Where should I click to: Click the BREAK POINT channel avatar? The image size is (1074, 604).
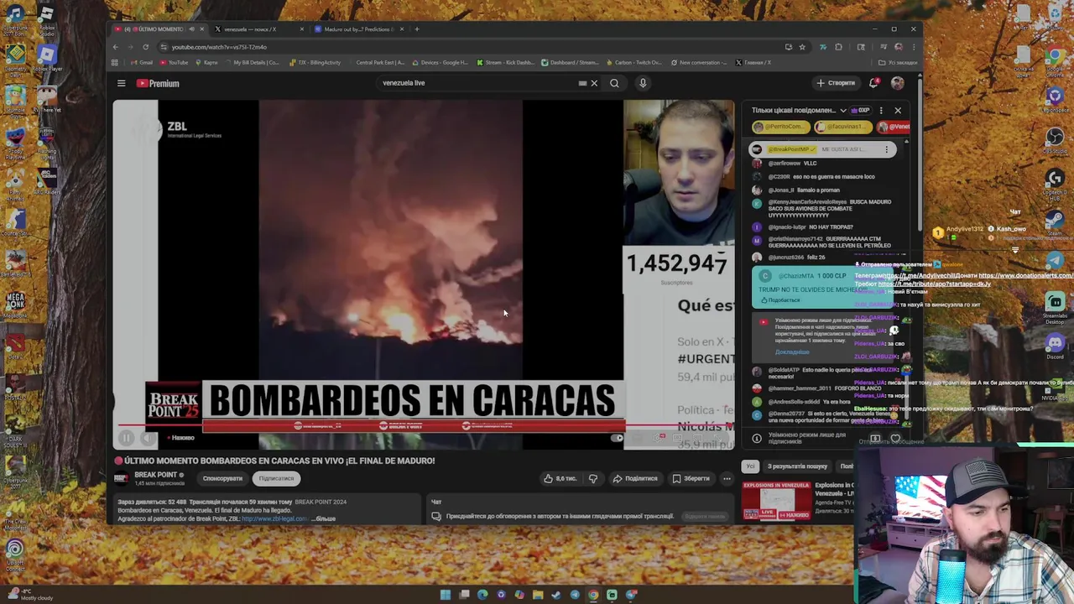122,478
